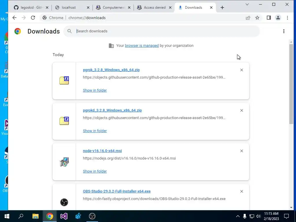296x222 pixels.
Task: Share this page via the share icon
Action: pyautogui.click(x=248, y=18)
